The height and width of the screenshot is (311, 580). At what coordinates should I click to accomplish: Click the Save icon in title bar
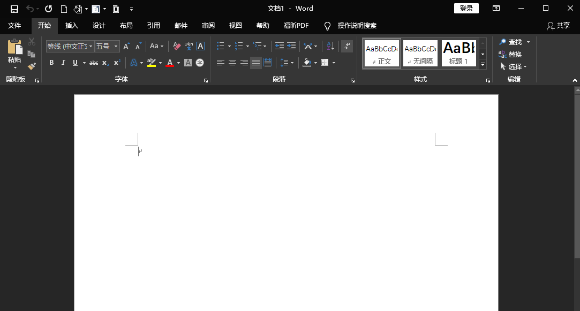point(14,9)
